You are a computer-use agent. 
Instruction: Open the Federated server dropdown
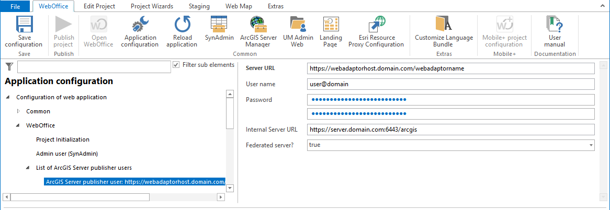pyautogui.click(x=591, y=145)
